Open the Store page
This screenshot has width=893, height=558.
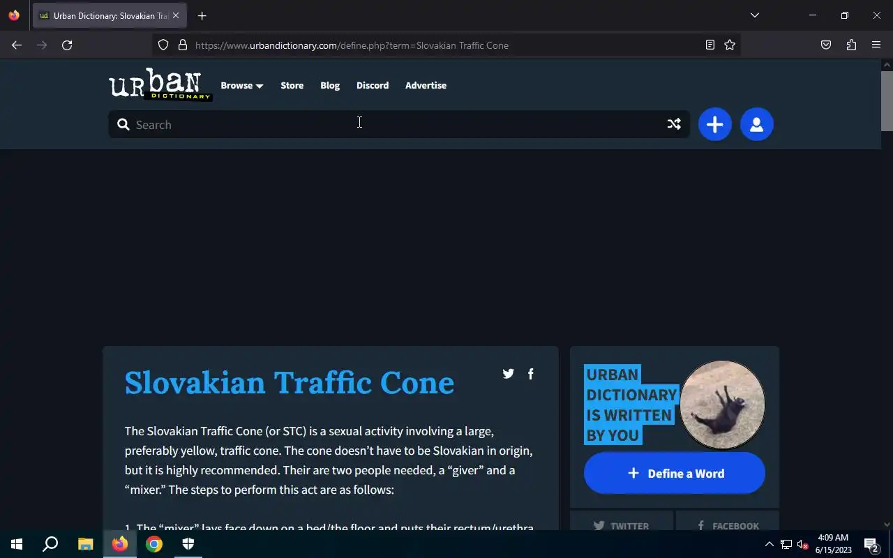coord(292,85)
